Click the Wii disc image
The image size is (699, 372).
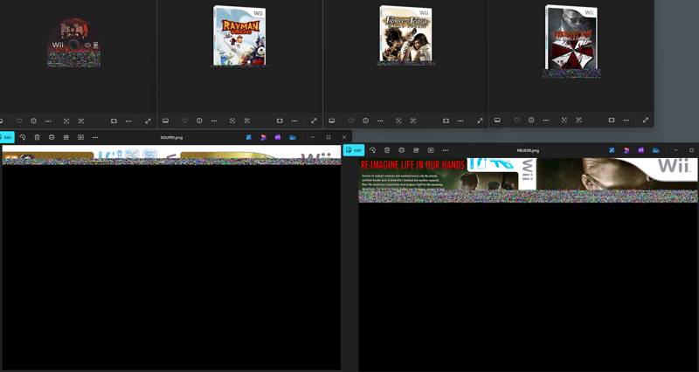pos(73,43)
